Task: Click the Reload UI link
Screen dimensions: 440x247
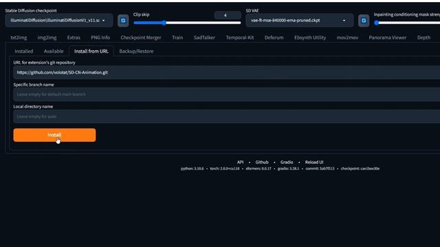Action: click(314, 162)
